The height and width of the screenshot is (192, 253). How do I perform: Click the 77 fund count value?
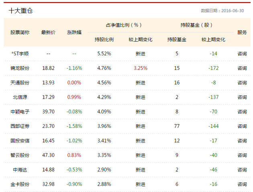pos(177,126)
